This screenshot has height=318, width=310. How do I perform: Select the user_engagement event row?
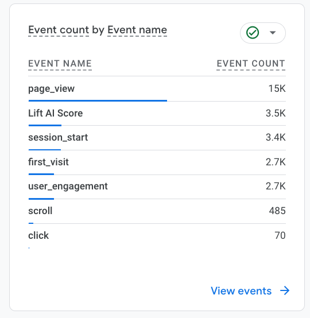coord(157,187)
